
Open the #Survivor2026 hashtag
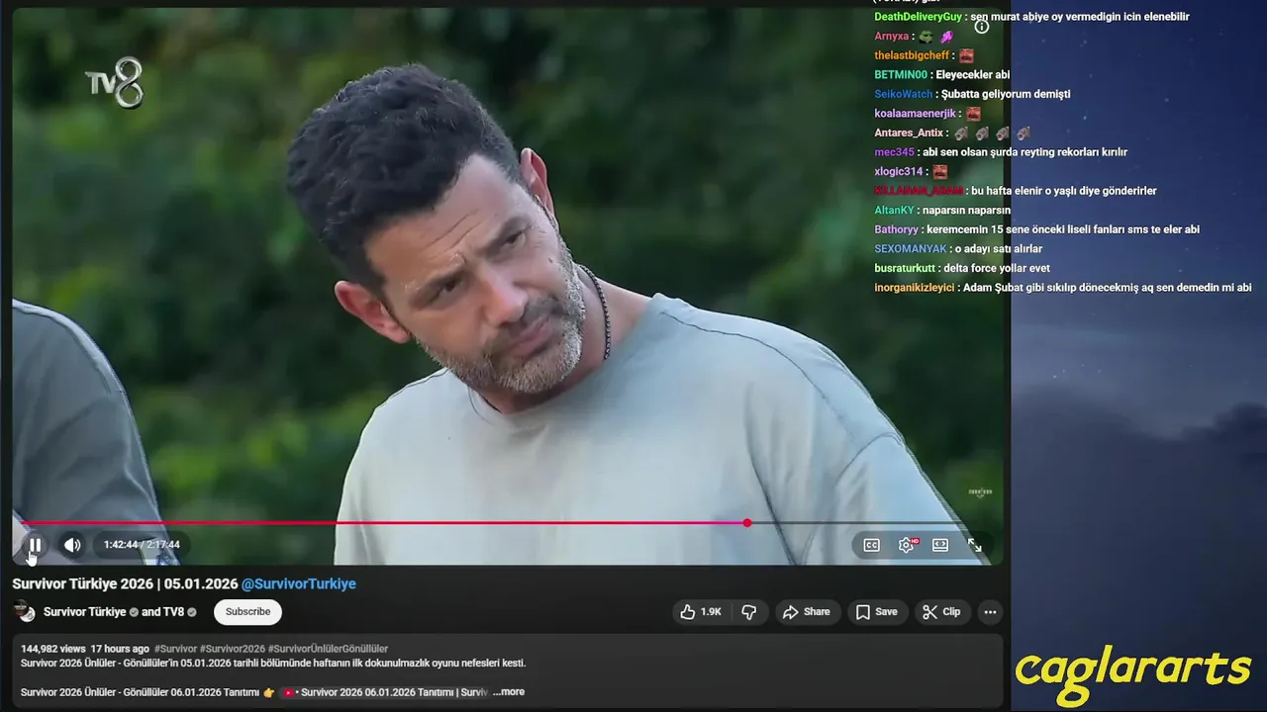click(x=233, y=650)
